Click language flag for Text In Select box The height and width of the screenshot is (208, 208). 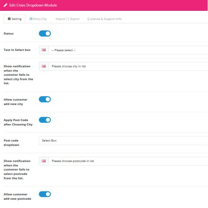44,50
